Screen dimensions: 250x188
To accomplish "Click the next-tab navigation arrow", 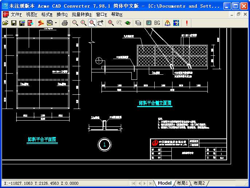I will coord(145,183).
